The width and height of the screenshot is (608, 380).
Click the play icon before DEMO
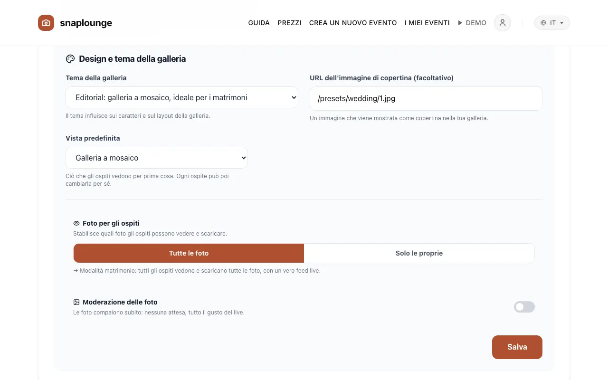[460, 23]
